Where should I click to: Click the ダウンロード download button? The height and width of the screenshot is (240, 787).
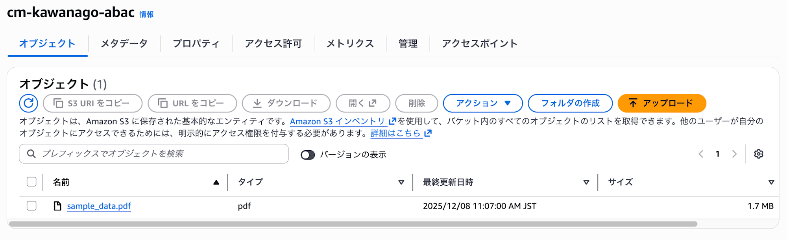(286, 103)
